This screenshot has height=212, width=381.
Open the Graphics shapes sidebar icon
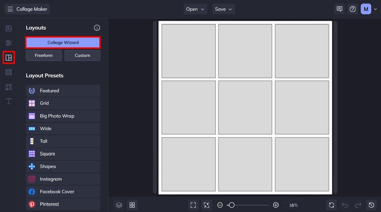point(8,87)
